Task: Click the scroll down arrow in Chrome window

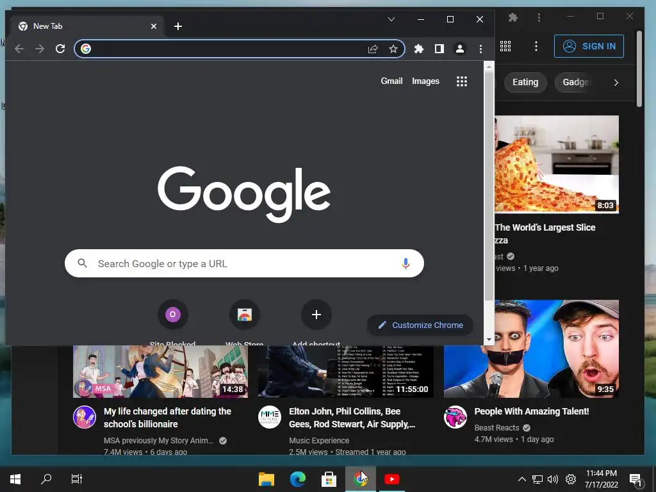Action: [489, 340]
